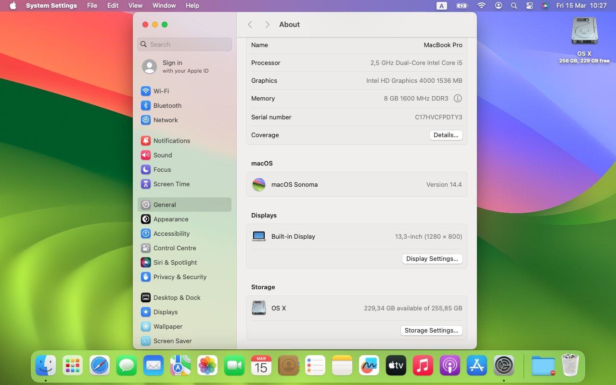Open Wallpaper settings

[x=184, y=326]
